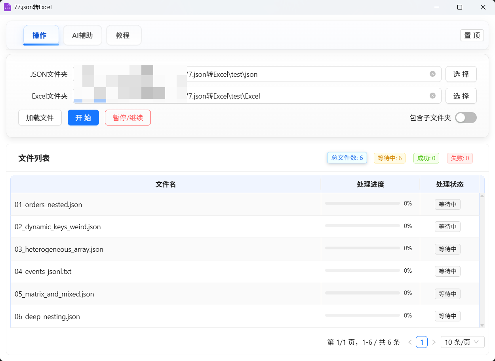This screenshot has width=495, height=361.
Task: Go to the next page arrow
Action: (x=434, y=342)
